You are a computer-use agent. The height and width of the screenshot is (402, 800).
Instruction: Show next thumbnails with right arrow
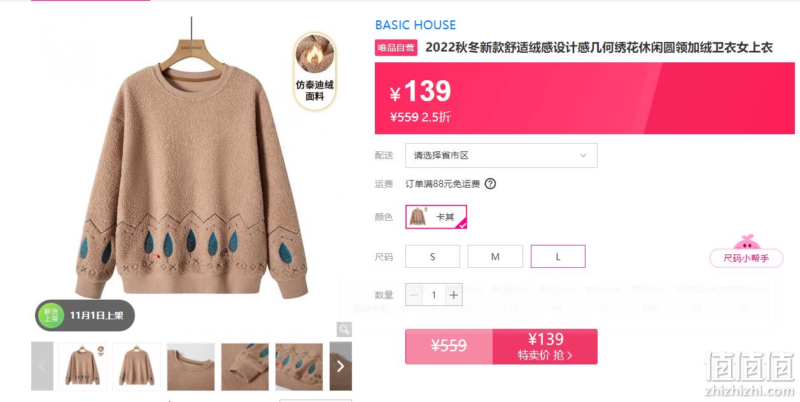click(x=340, y=366)
